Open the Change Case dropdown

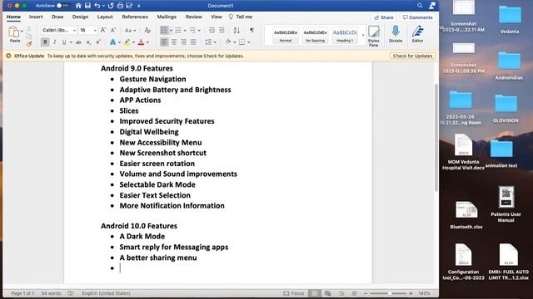(x=130, y=30)
